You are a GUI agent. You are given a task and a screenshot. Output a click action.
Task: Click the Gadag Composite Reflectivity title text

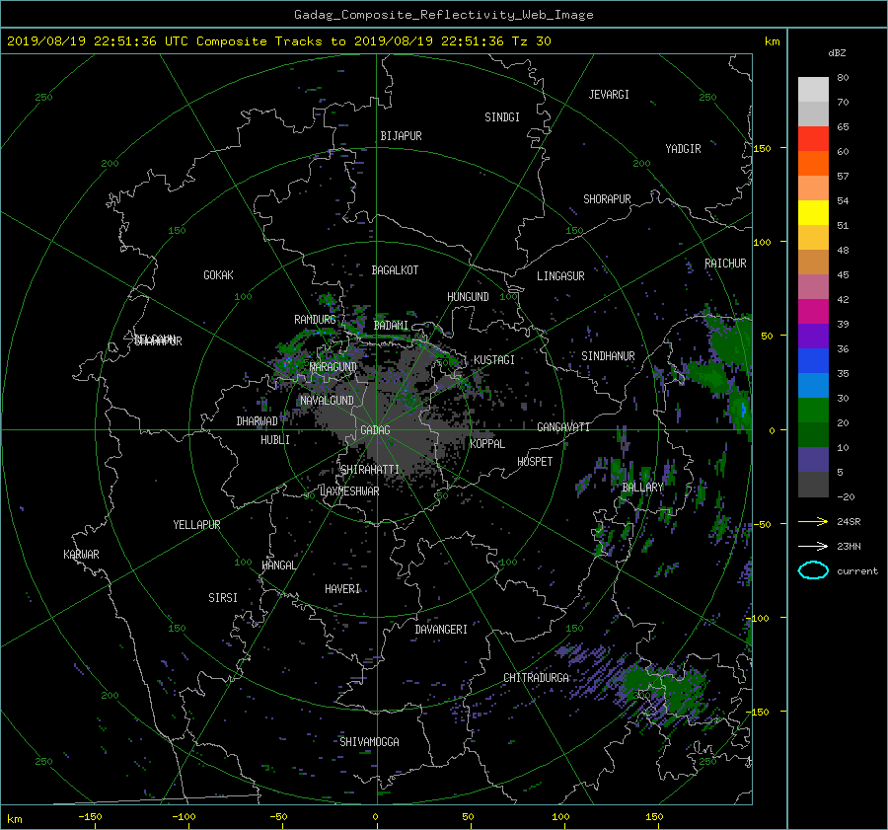pyautogui.click(x=443, y=15)
